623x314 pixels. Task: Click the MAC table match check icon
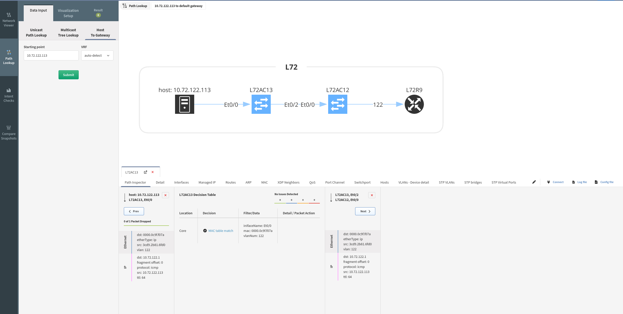[205, 231]
